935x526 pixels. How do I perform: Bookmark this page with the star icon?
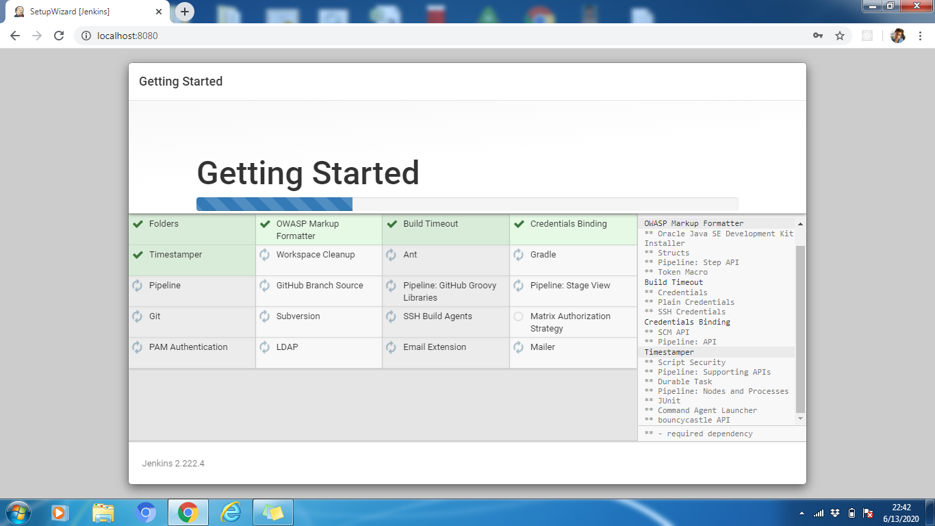[840, 36]
